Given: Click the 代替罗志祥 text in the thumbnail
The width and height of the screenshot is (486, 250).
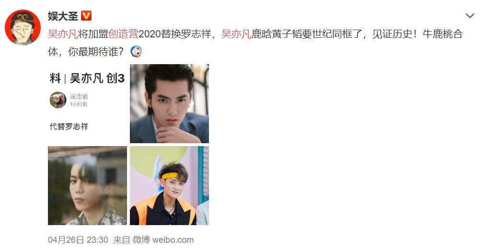Looking at the screenshot, I should pos(69,126).
